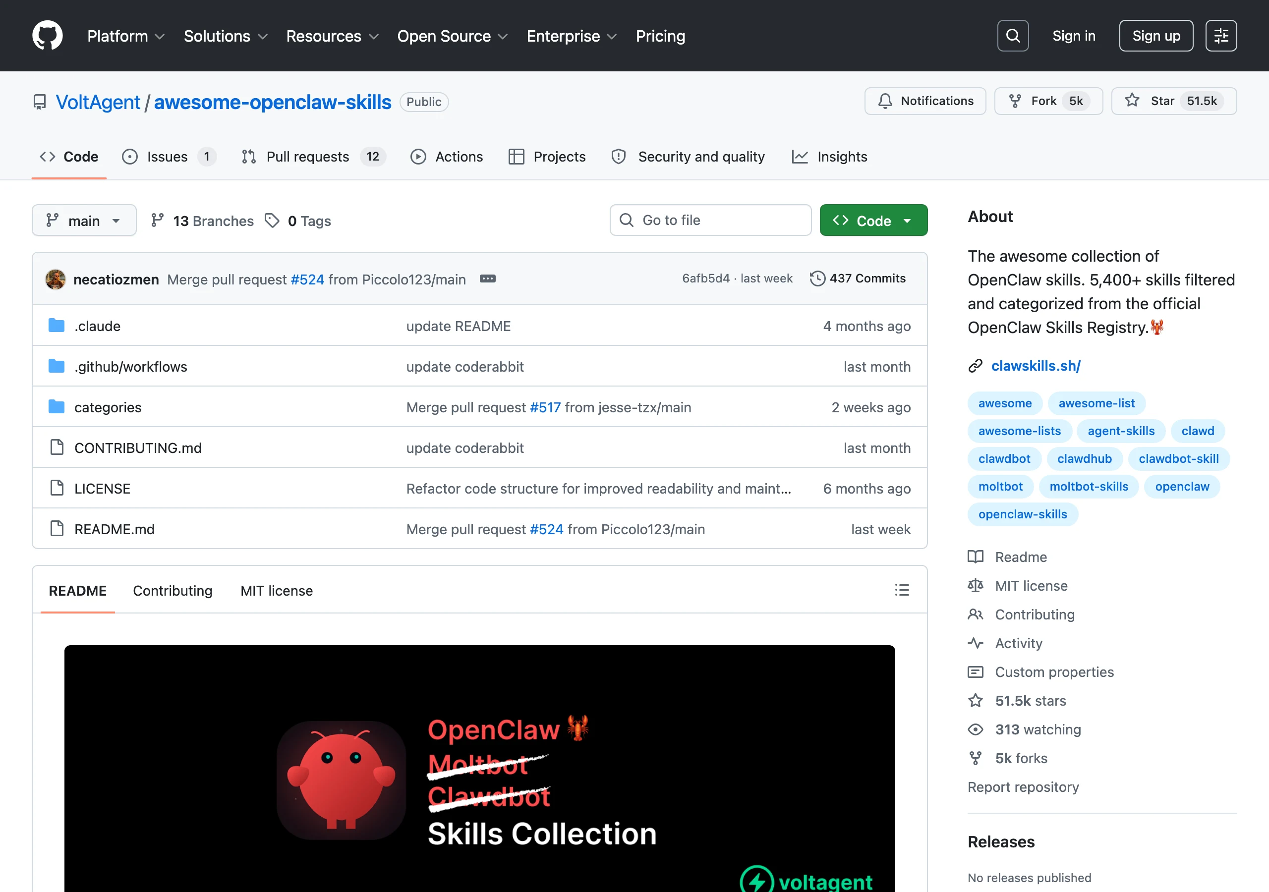This screenshot has width=1269, height=892.
Task: Click the openclaw-skills topic tag
Action: (1023, 514)
